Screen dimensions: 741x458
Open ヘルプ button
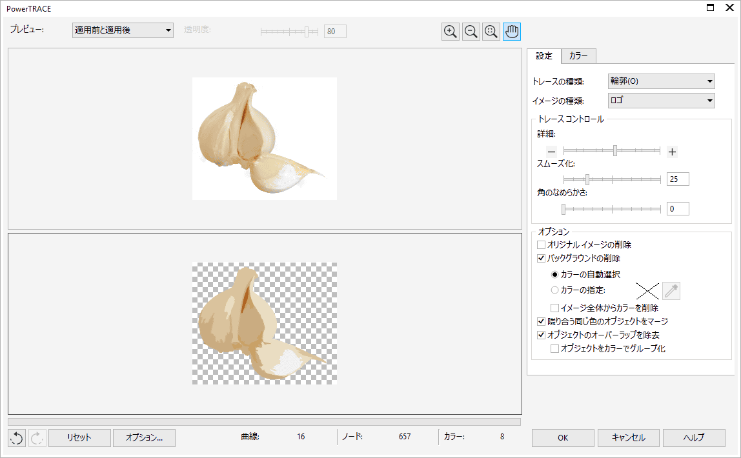pos(694,438)
